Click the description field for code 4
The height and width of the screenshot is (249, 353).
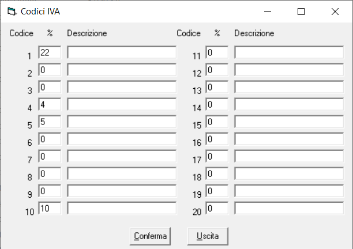coord(122,104)
